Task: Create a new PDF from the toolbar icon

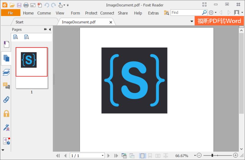Action: click(x=40, y=5)
